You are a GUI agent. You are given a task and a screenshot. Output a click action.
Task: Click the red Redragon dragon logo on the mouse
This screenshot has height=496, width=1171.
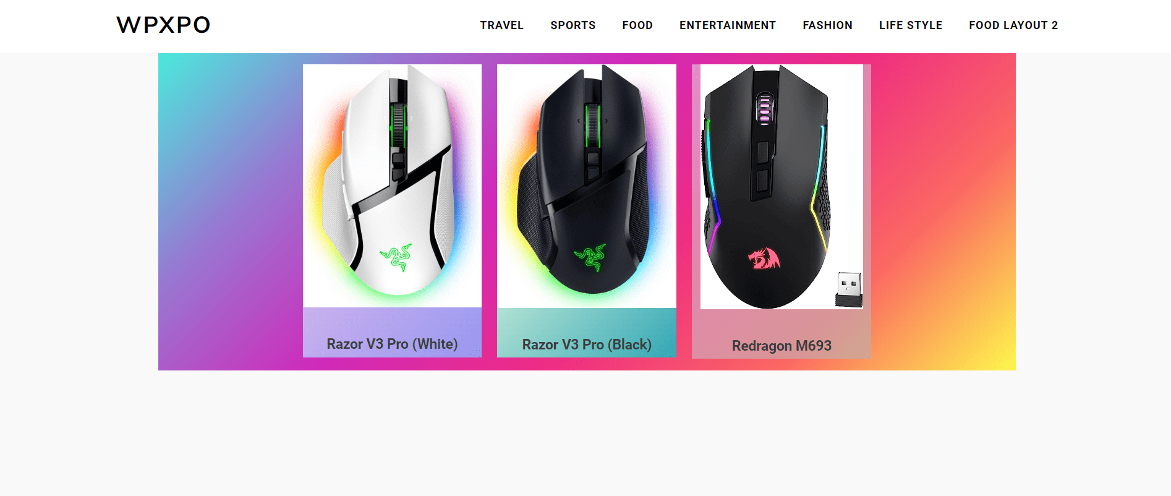(x=764, y=259)
